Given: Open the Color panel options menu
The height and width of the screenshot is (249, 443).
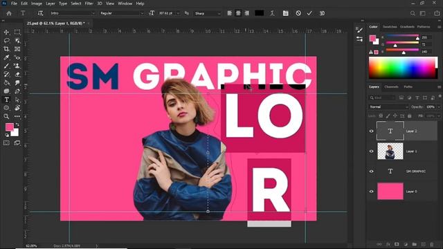Looking at the screenshot, I should point(439,27).
